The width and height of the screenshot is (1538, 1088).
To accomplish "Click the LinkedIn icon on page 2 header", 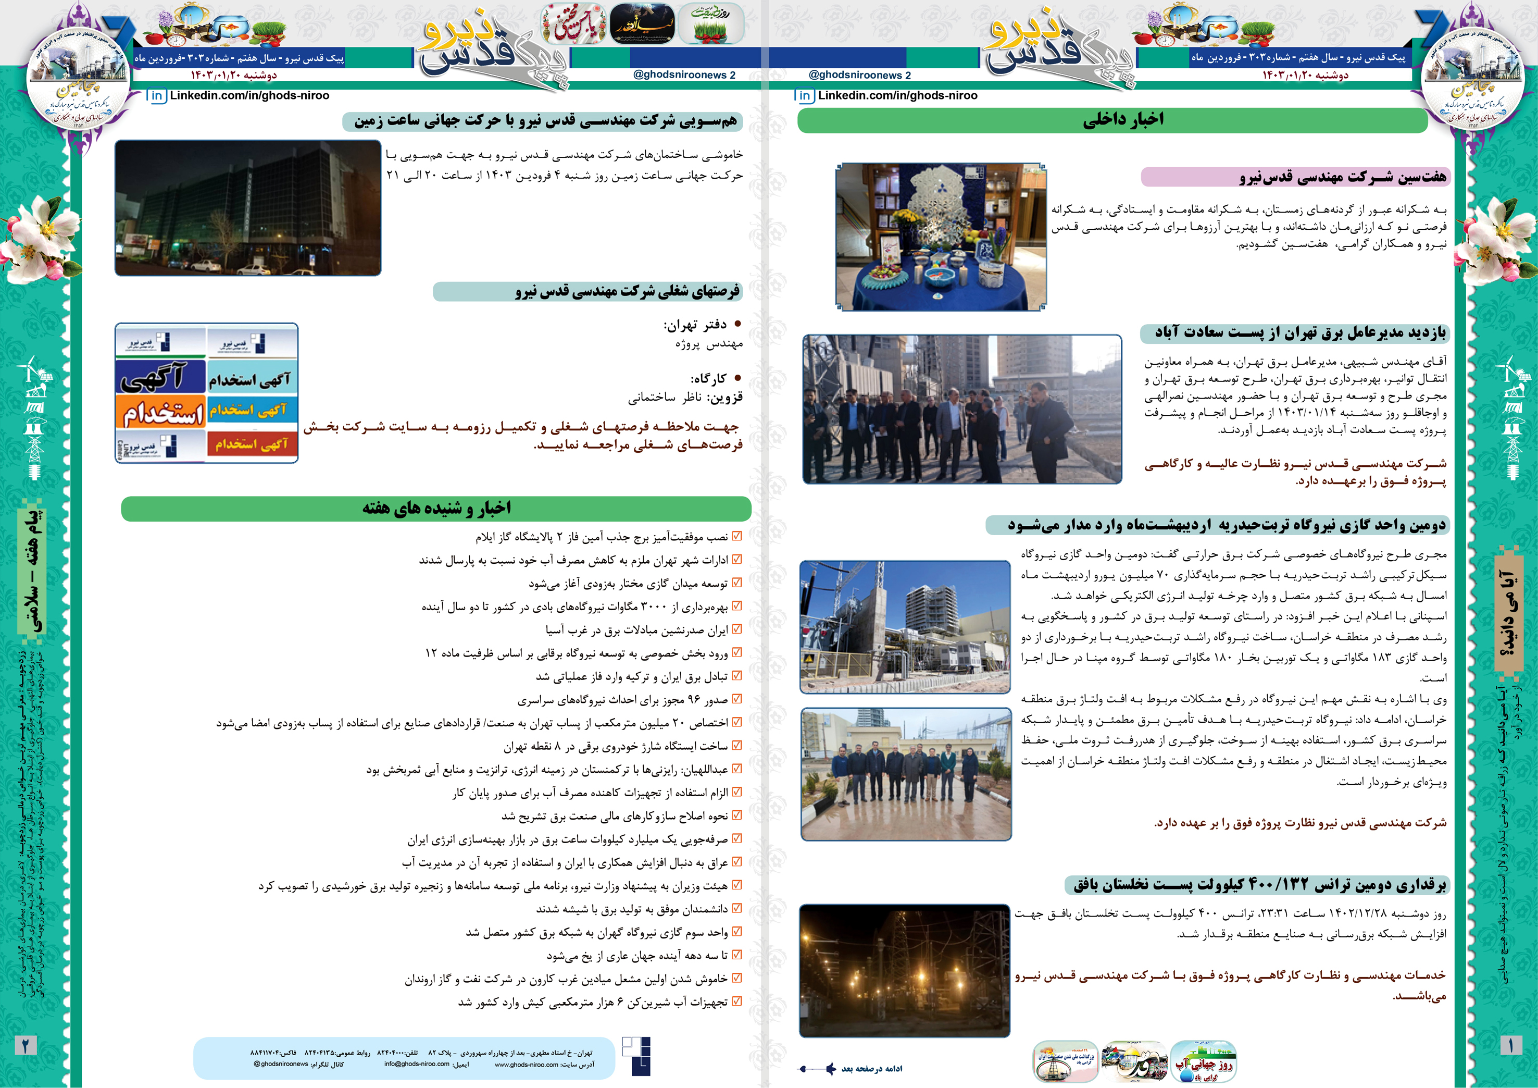I will (x=157, y=96).
